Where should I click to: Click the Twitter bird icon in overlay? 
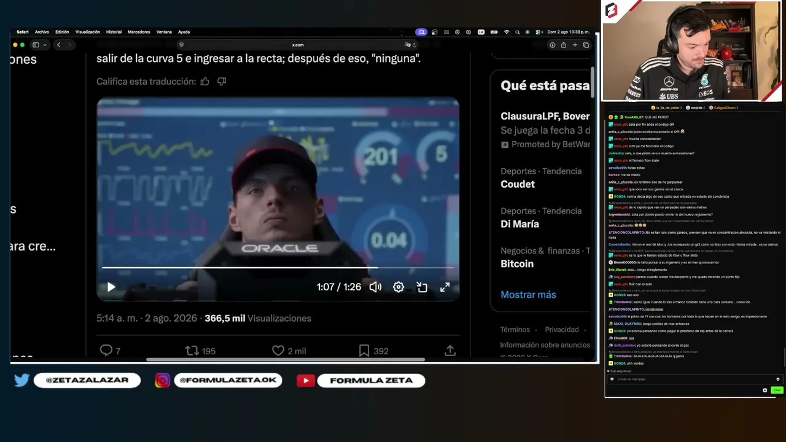(x=21, y=381)
